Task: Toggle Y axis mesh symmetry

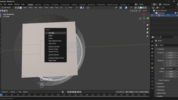Action: coord(134,11)
